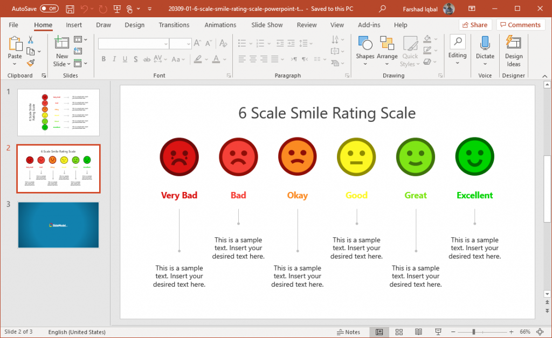Screen dimensions: 552x338
Task: Toggle italic formatting
Action: click(114, 59)
